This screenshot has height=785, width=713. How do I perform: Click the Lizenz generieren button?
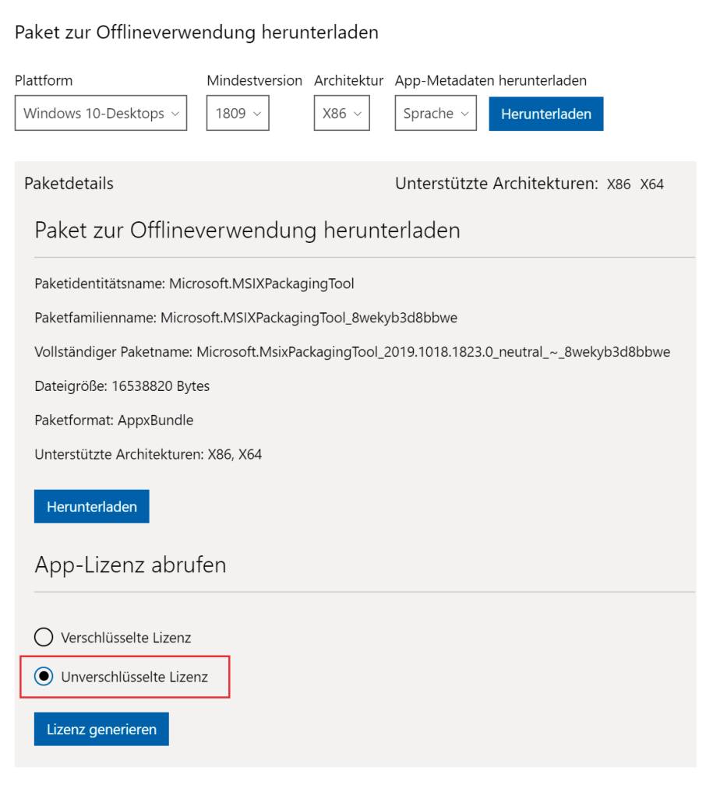point(102,729)
